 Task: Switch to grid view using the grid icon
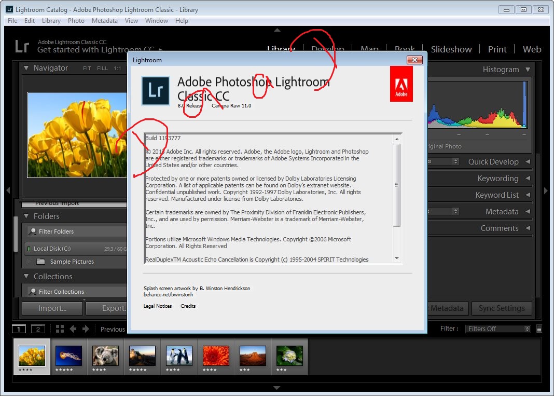(x=60, y=329)
